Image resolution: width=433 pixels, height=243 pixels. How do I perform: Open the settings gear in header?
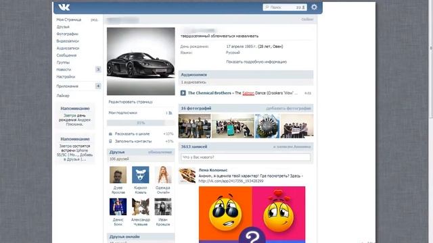(314, 7)
